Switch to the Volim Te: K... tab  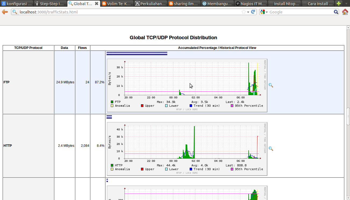click(x=117, y=3)
